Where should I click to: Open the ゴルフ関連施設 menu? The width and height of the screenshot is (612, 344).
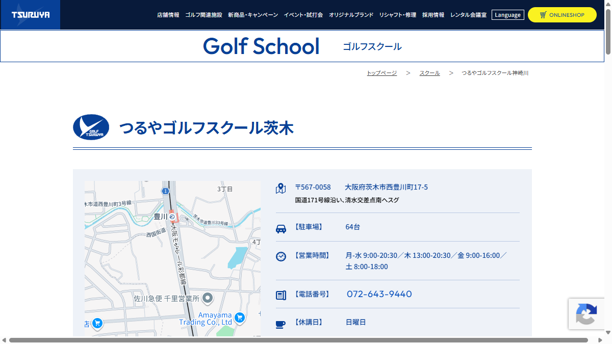(x=203, y=15)
